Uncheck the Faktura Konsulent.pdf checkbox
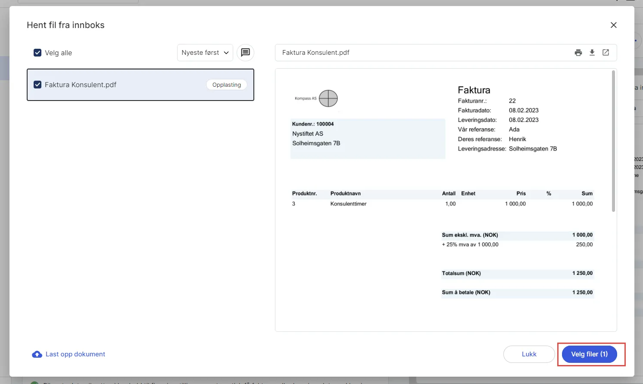The image size is (643, 384). [x=37, y=85]
